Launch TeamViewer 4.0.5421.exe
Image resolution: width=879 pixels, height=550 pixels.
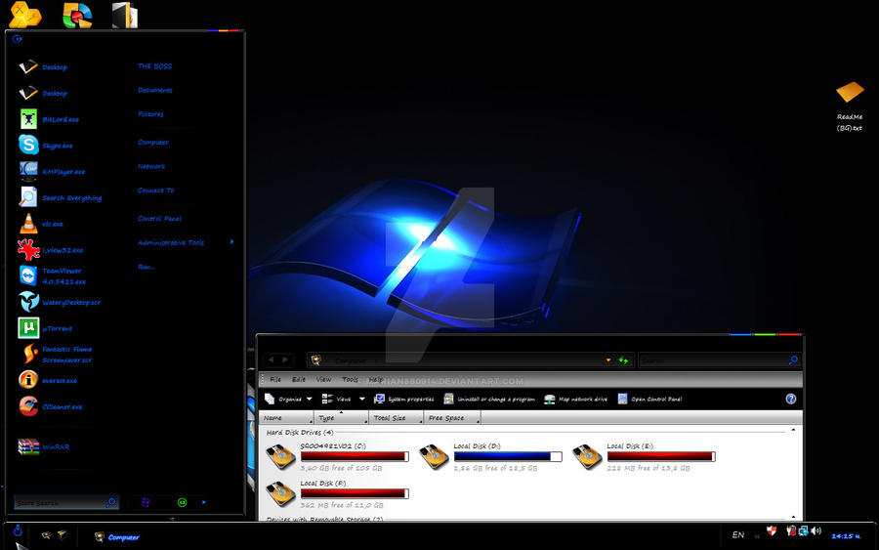click(53, 275)
